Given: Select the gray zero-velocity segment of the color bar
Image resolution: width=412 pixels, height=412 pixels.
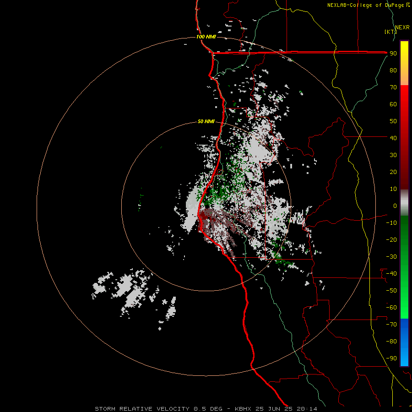Looking at the screenshot, I should tap(404, 203).
